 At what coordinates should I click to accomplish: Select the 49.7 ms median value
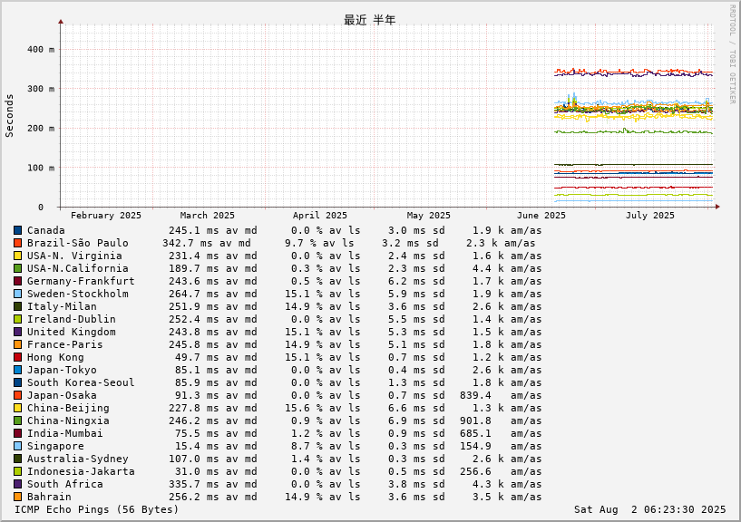(198, 358)
